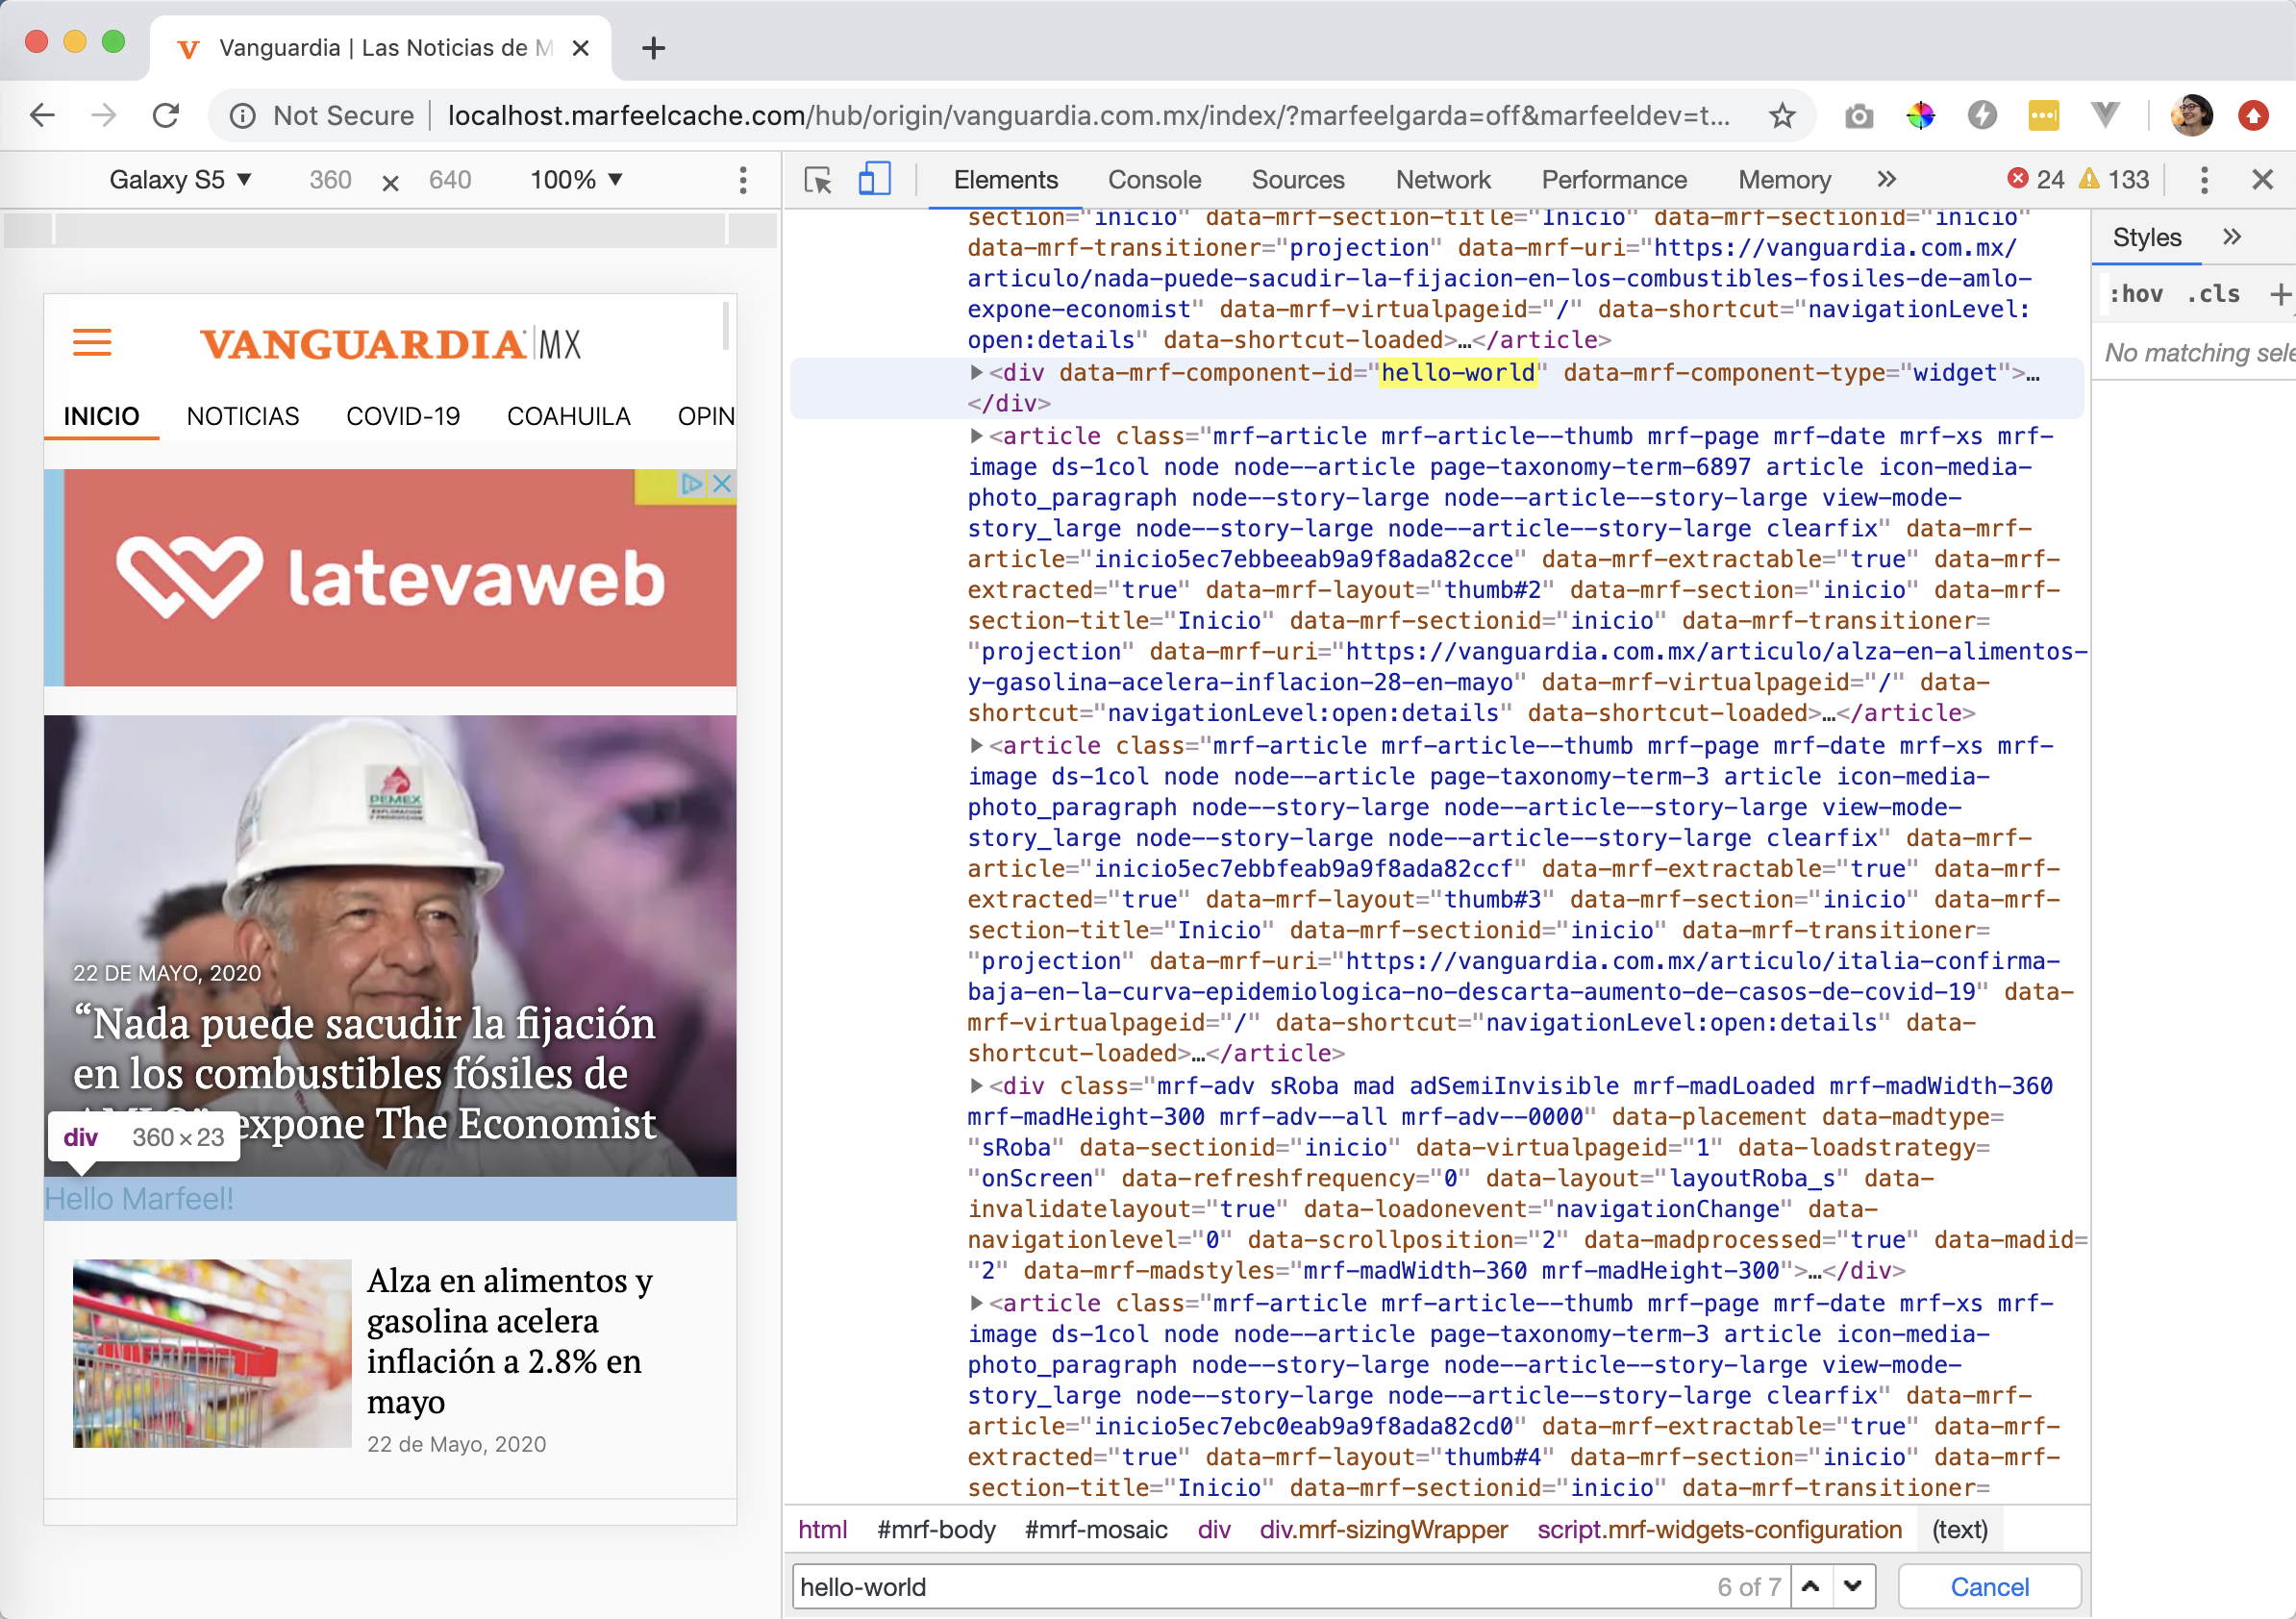Toggle the device toolbar

(x=874, y=180)
